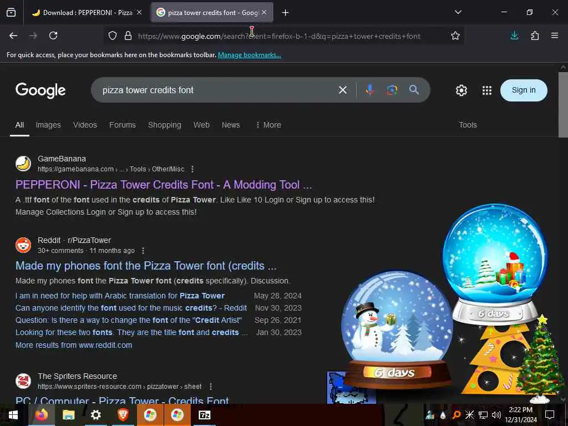List all tabs dropdown arrow

click(458, 12)
